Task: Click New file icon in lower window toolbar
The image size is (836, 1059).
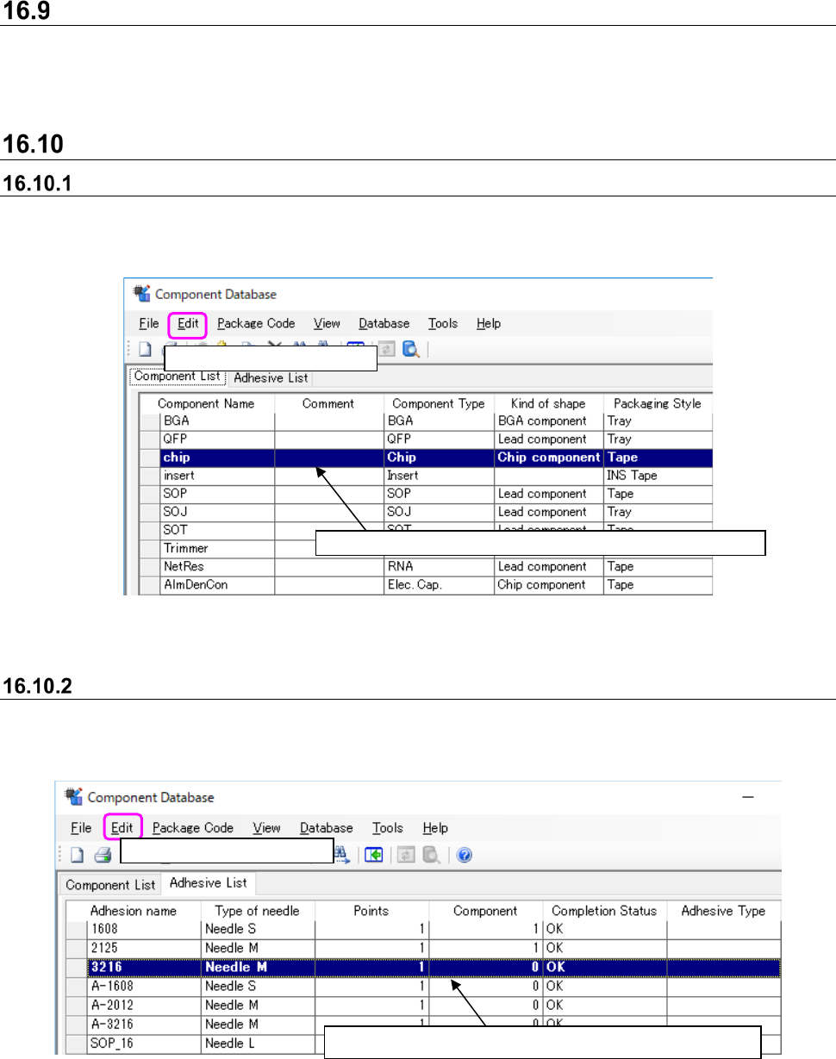Action: click(77, 855)
